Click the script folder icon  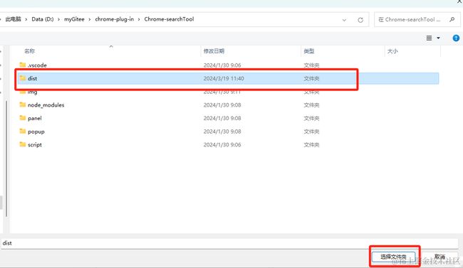coord(23,144)
